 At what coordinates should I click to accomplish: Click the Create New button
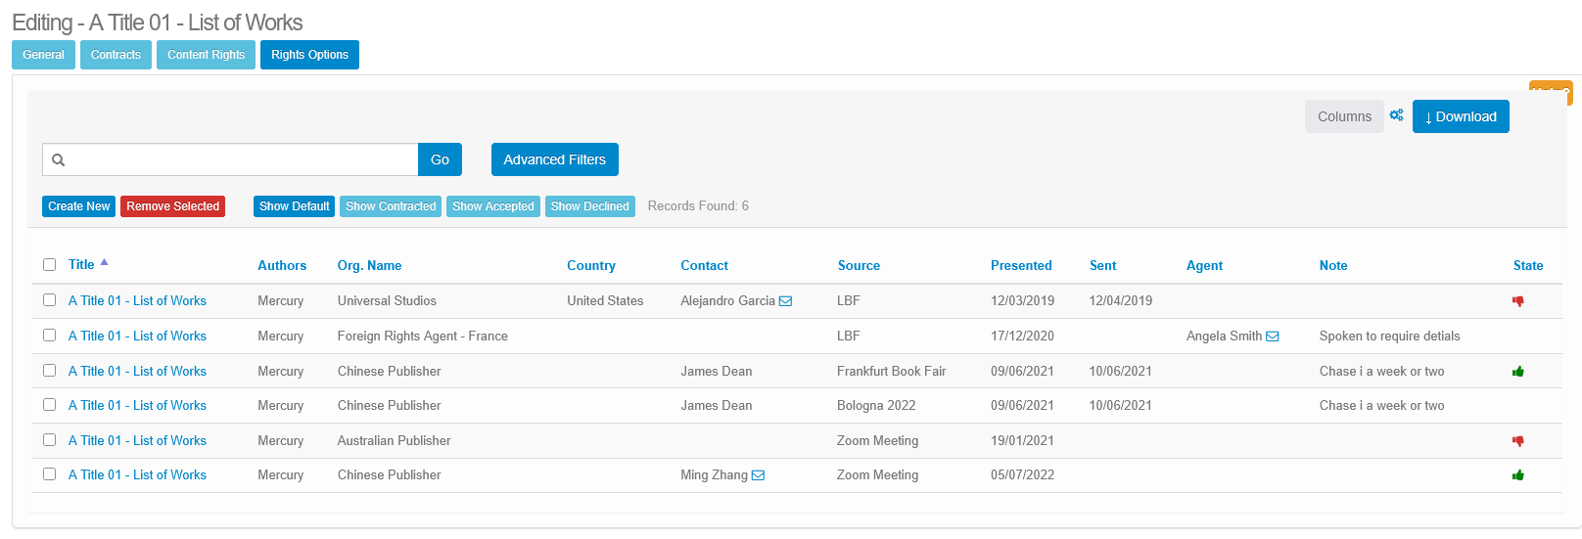click(x=79, y=206)
